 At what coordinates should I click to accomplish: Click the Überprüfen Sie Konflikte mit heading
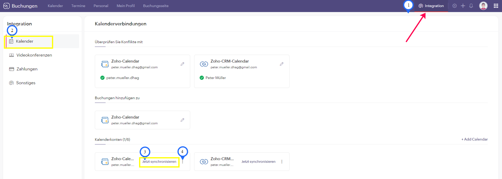pyautogui.click(x=119, y=42)
